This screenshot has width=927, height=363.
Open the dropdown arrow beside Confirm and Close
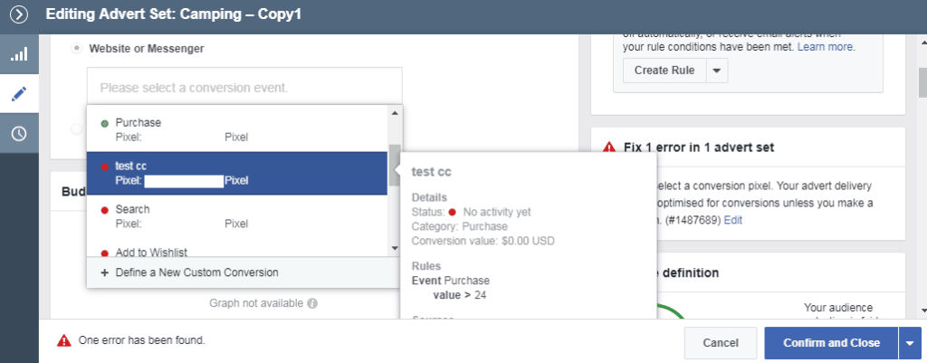pos(910,343)
